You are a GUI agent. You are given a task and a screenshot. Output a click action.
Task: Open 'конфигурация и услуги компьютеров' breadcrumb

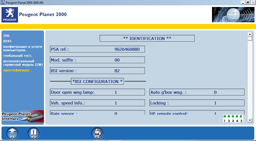23,48
